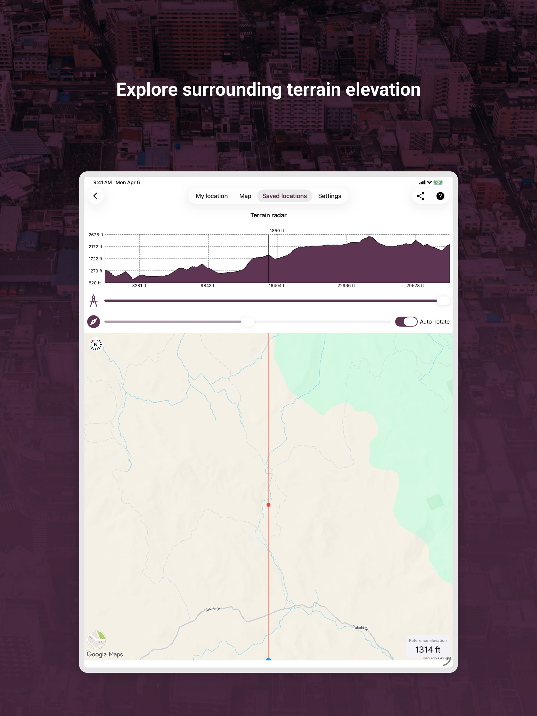The width and height of the screenshot is (537, 716).
Task: Switch to the Map tab
Action: (x=245, y=196)
